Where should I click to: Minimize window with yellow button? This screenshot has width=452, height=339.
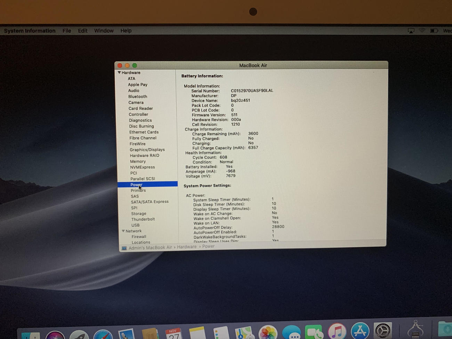(x=127, y=65)
